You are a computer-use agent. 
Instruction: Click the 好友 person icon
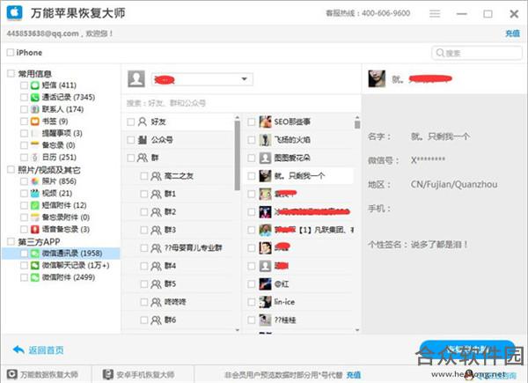coord(143,122)
